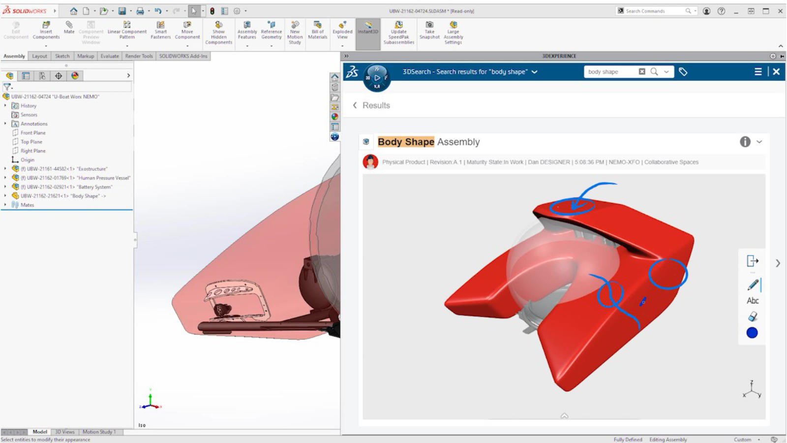This screenshot has height=443, width=787.
Task: Click Smart Fasteners tool
Action: (x=161, y=31)
